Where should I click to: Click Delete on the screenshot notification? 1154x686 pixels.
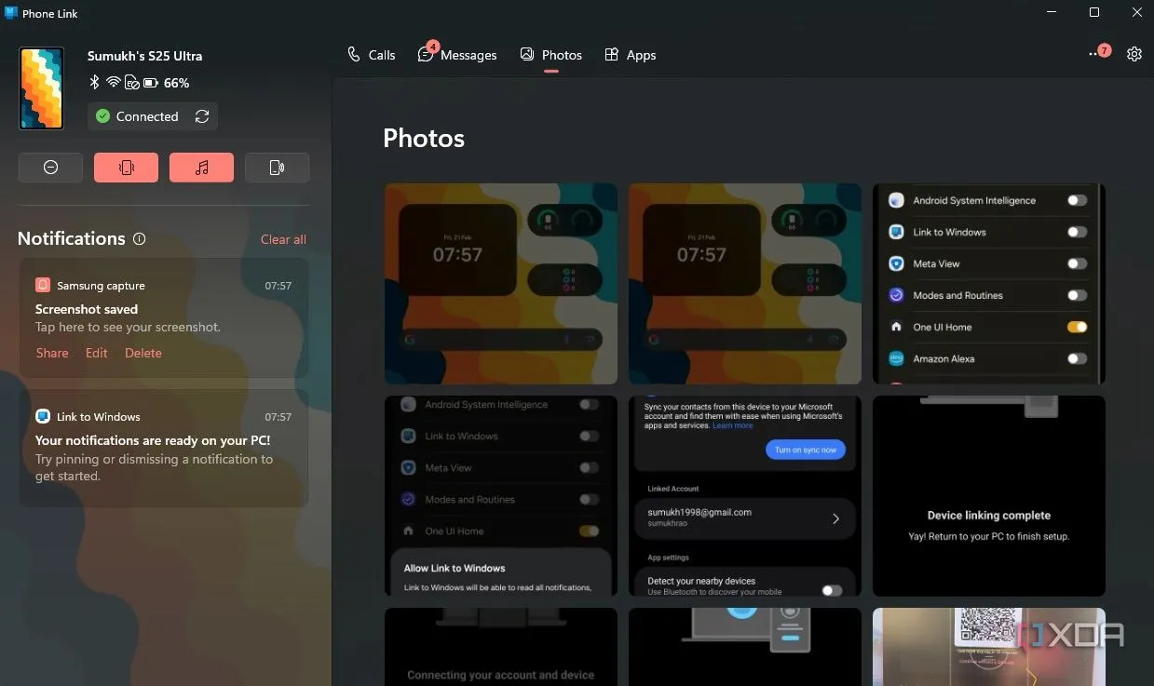(x=143, y=353)
